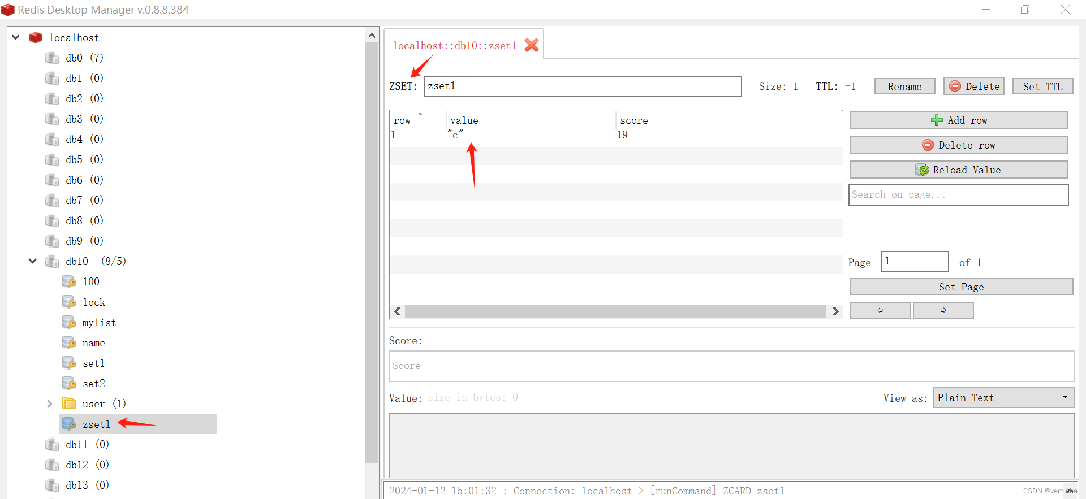Click the db10 database icon
This screenshot has width=1086, height=499.
click(x=52, y=261)
